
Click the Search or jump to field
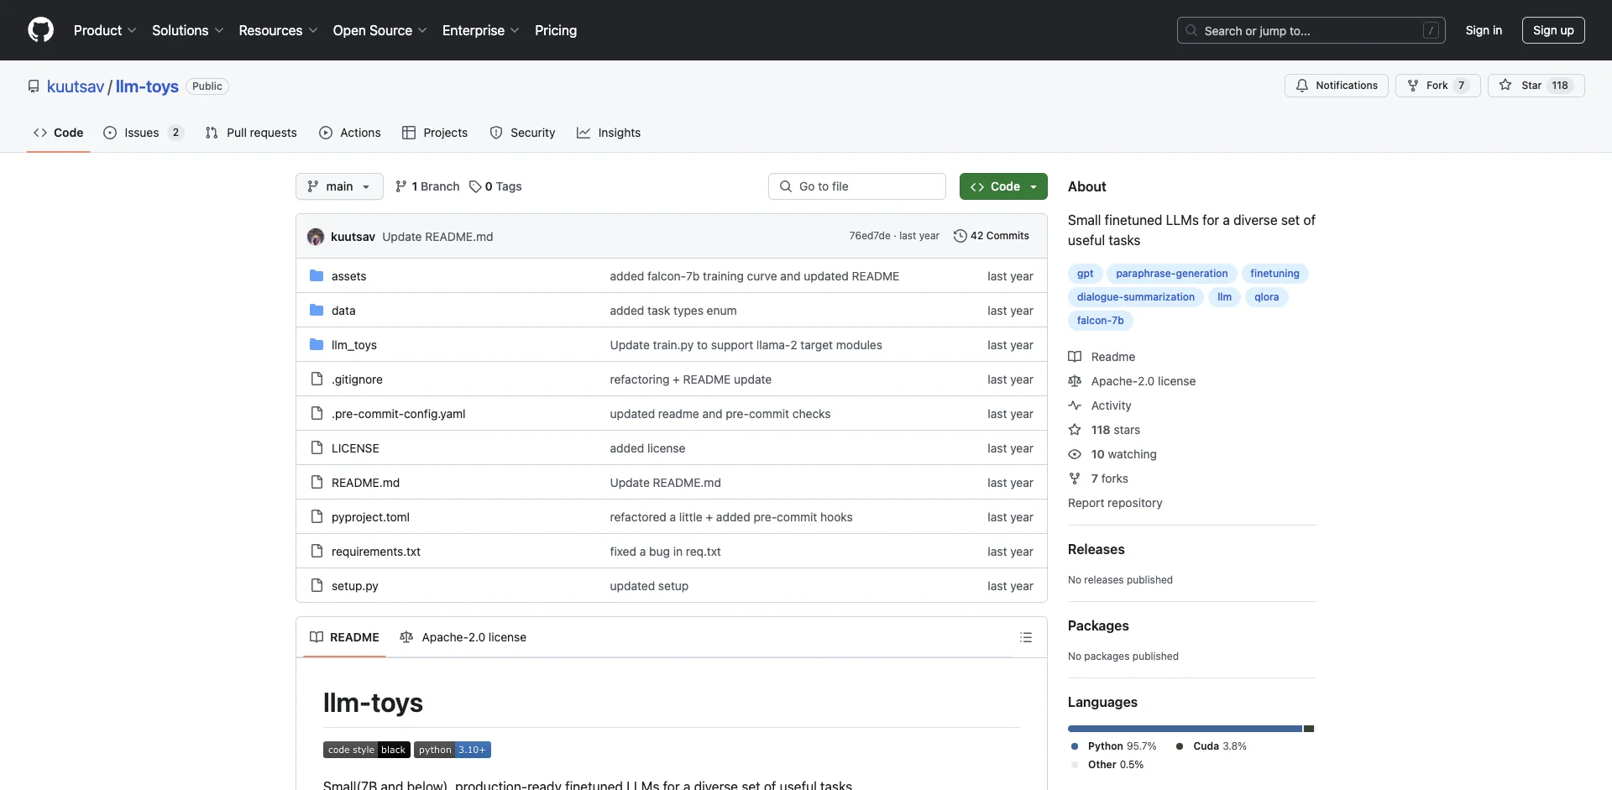coord(1311,30)
